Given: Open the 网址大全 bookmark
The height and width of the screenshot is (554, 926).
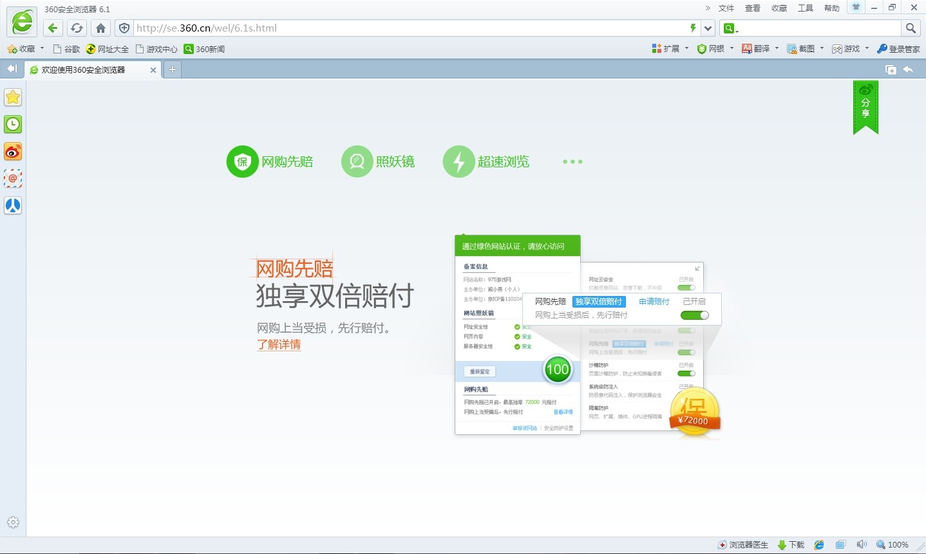Looking at the screenshot, I should click(108, 49).
